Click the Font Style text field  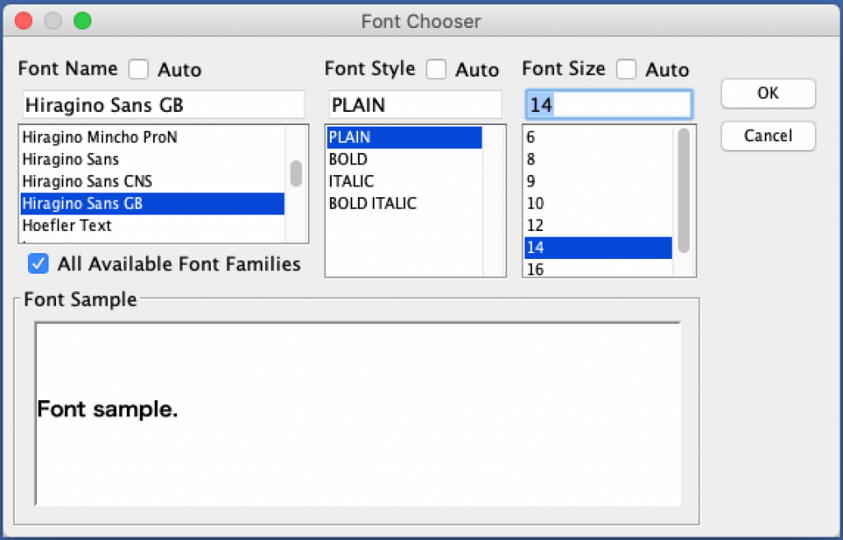point(415,105)
